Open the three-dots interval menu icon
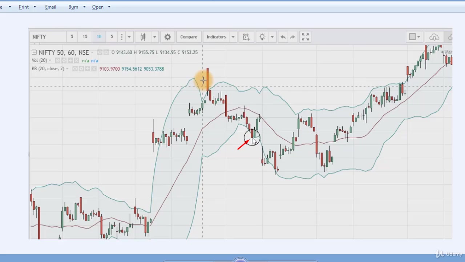465x262 pixels. 122,37
